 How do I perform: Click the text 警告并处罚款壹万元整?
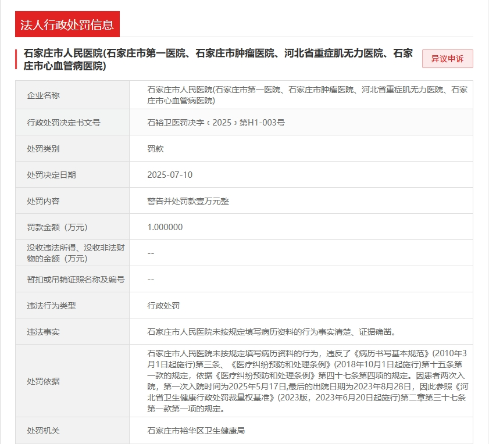point(188,201)
